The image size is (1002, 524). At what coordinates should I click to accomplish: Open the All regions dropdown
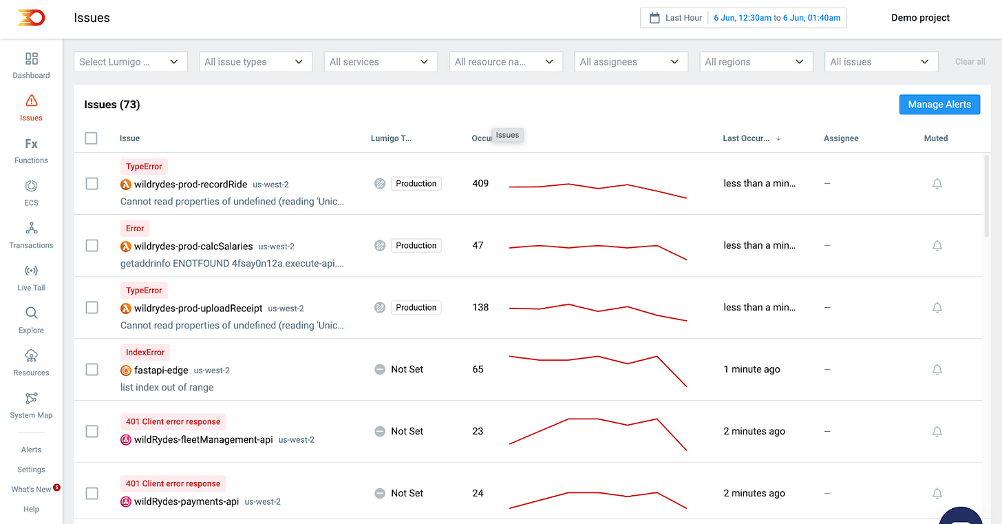coord(756,62)
